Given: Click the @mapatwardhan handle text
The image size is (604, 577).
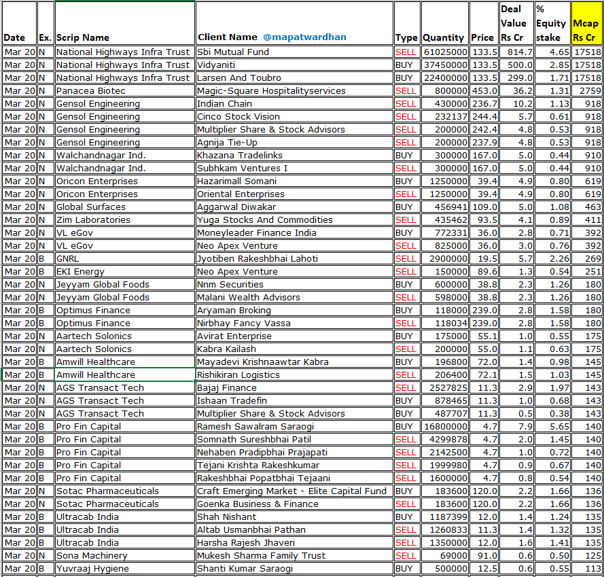Looking at the screenshot, I should [x=304, y=37].
